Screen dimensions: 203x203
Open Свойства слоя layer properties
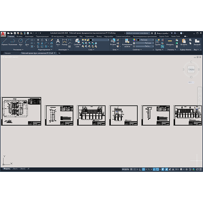pyautogui.click(x=77, y=43)
